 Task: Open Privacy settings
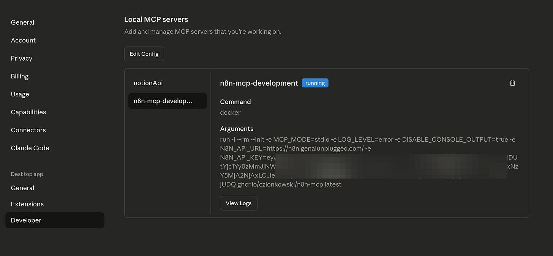pyautogui.click(x=22, y=58)
